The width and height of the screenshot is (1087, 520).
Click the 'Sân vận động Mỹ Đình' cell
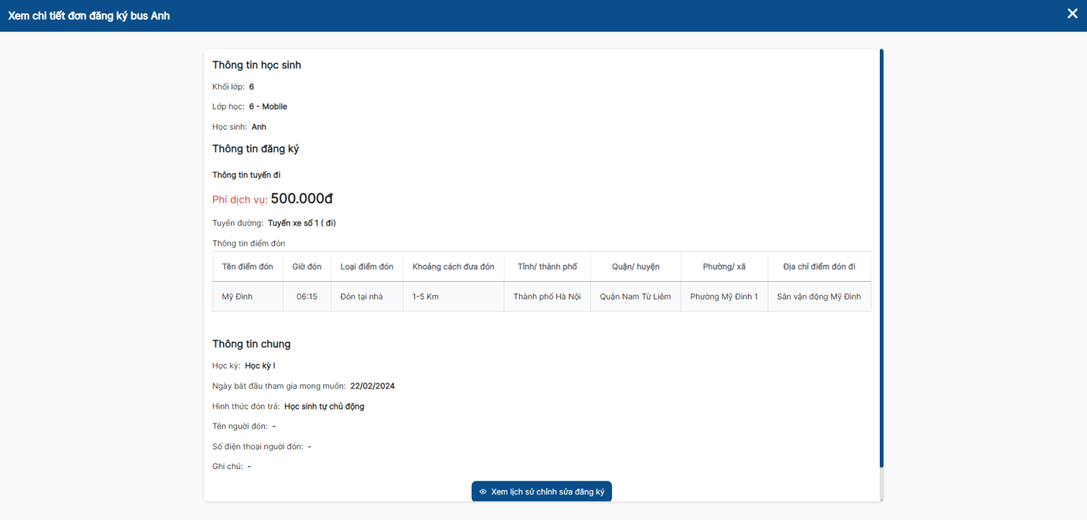pyautogui.click(x=819, y=297)
